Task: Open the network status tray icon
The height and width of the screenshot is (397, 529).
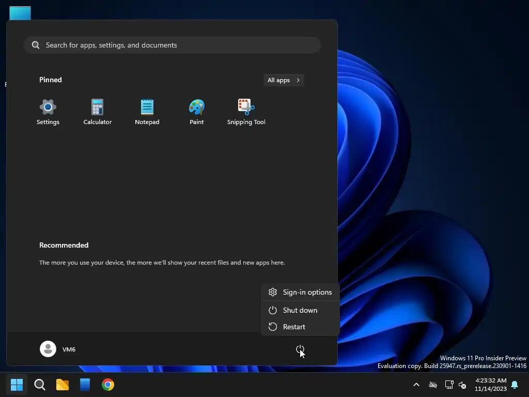Action: (x=449, y=385)
